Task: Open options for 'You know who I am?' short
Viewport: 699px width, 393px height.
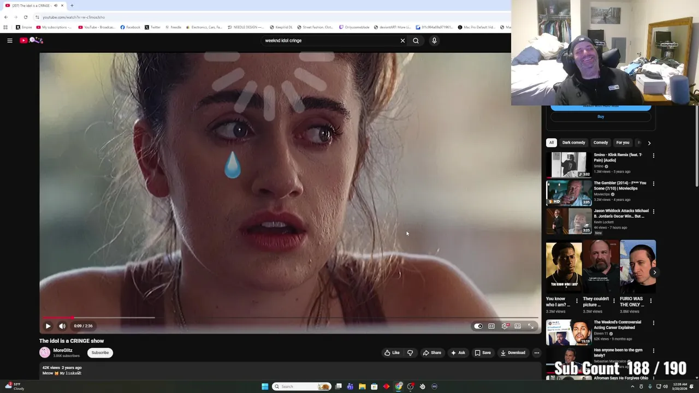Action: 577,301
